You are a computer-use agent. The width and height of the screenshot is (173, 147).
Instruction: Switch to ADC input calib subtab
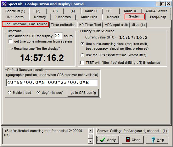pos(116,25)
